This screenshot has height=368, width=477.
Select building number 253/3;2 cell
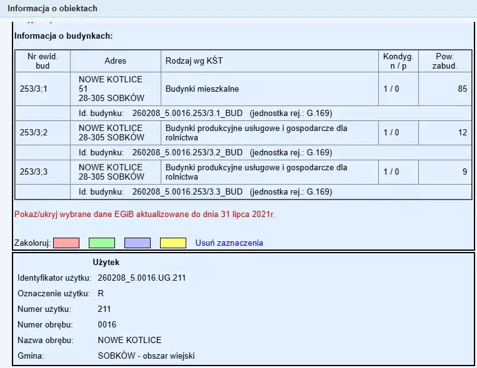coord(34,132)
